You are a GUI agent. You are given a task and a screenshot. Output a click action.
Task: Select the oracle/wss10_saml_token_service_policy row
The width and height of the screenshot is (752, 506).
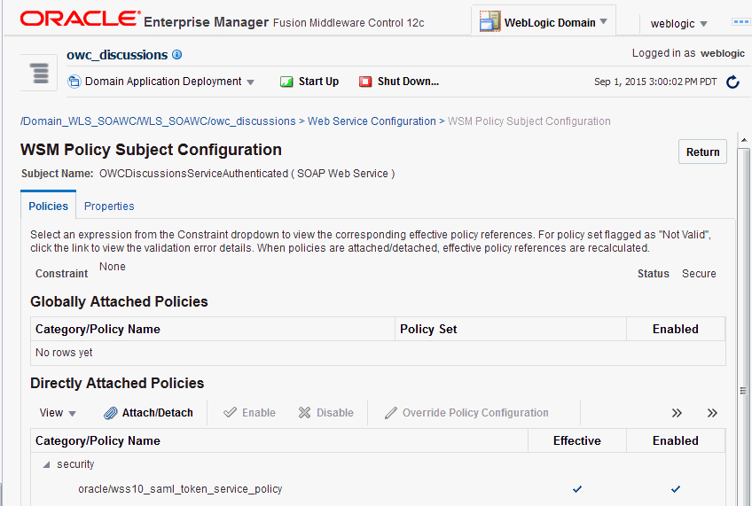pos(181,489)
